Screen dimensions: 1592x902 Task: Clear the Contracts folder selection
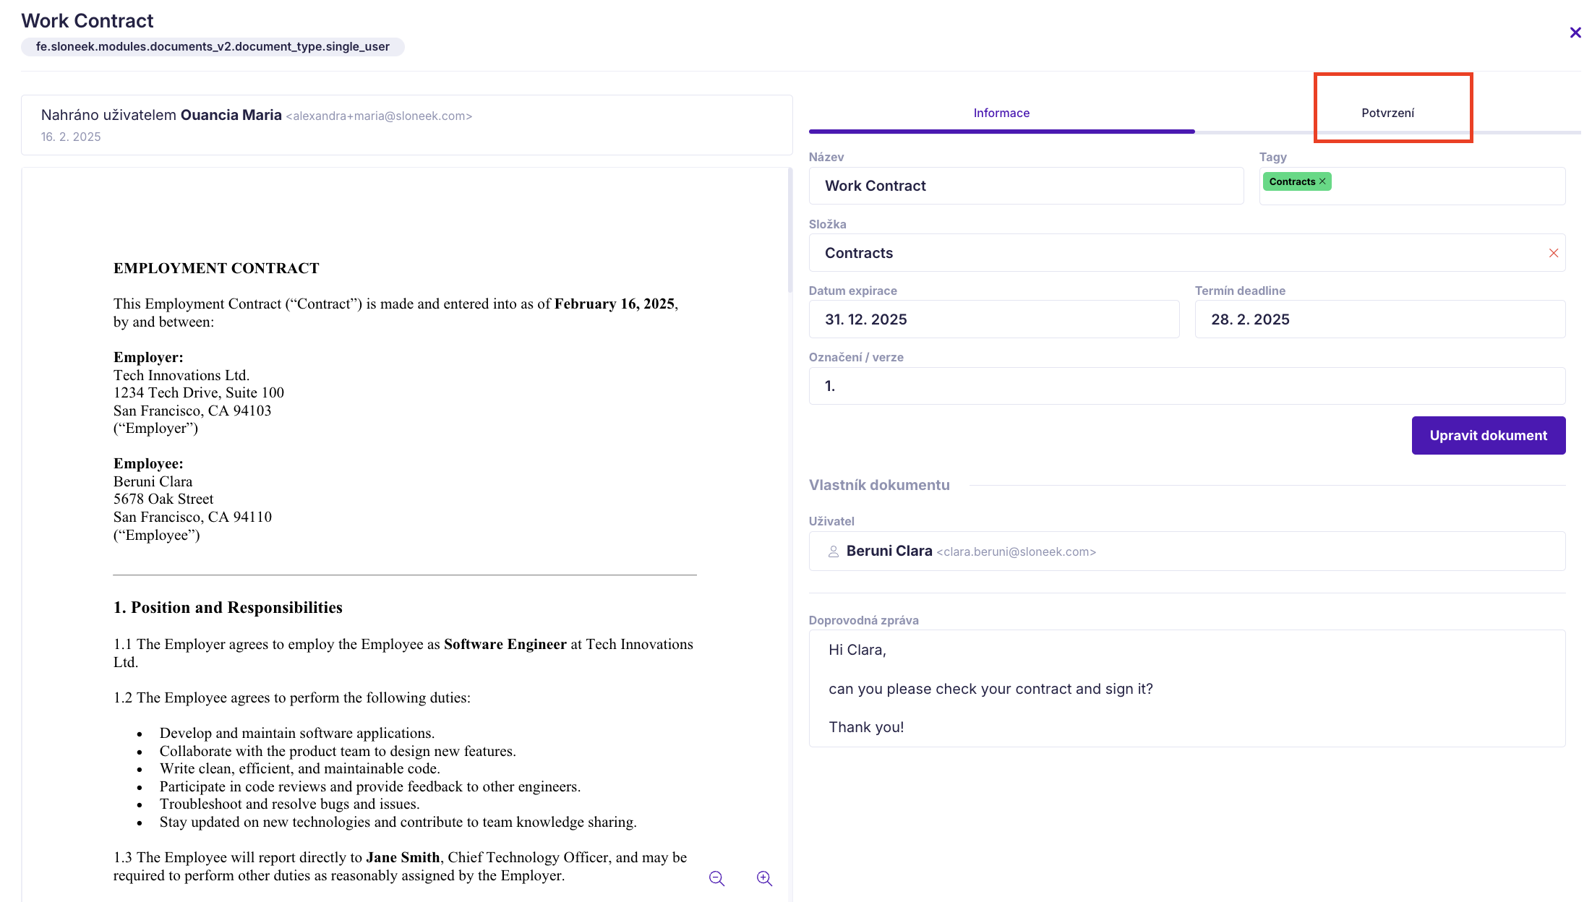click(x=1553, y=253)
